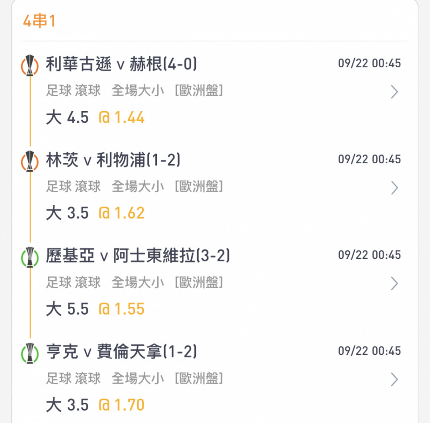The image size is (430, 423).
Task: Click green trophy icon beside 亨克 v 費倫天拿
Action: point(30,353)
